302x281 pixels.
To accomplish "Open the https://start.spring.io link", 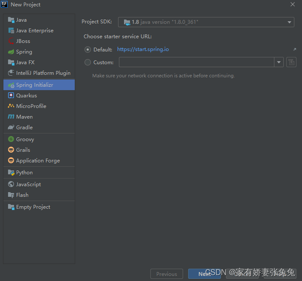I will [x=143, y=49].
